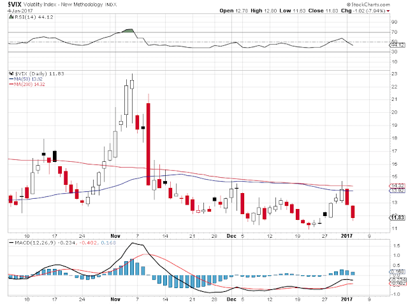Click the Nov label under price panel
The height and width of the screenshot is (304, 408).
(x=115, y=236)
